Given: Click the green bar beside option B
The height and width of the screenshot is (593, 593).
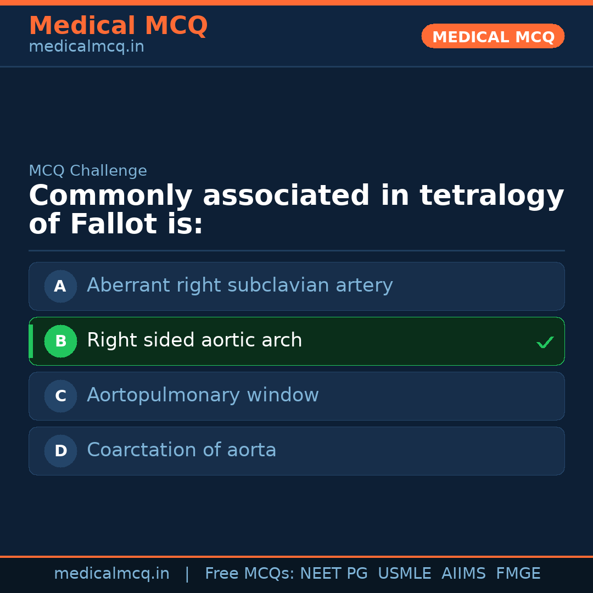Looking at the screenshot, I should pos(31,341).
